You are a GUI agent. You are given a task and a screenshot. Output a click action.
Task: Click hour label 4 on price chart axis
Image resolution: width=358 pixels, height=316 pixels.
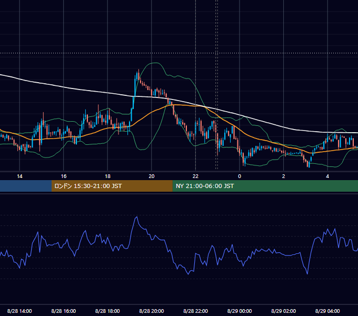(x=327, y=176)
